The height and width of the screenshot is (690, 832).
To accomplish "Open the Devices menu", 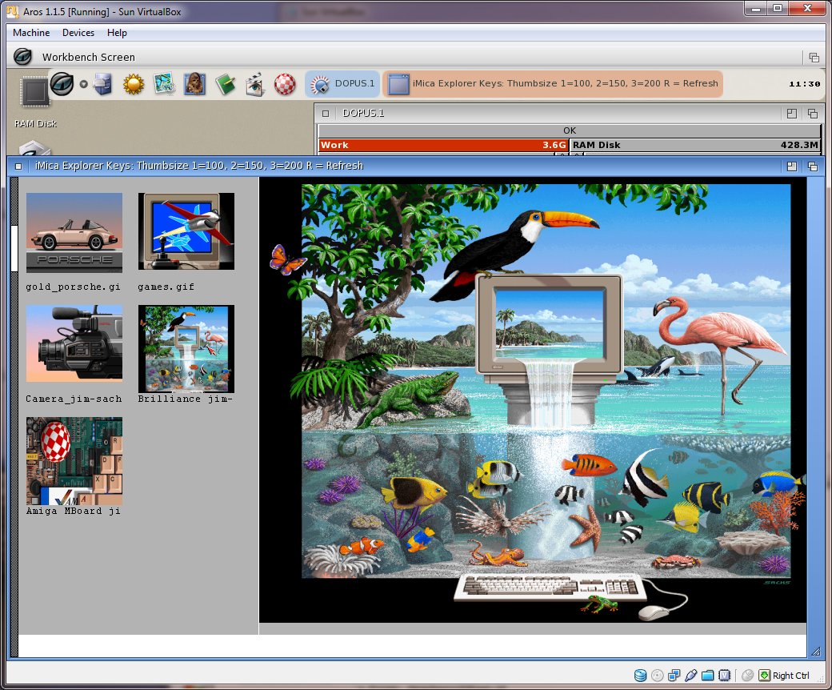I will click(78, 33).
